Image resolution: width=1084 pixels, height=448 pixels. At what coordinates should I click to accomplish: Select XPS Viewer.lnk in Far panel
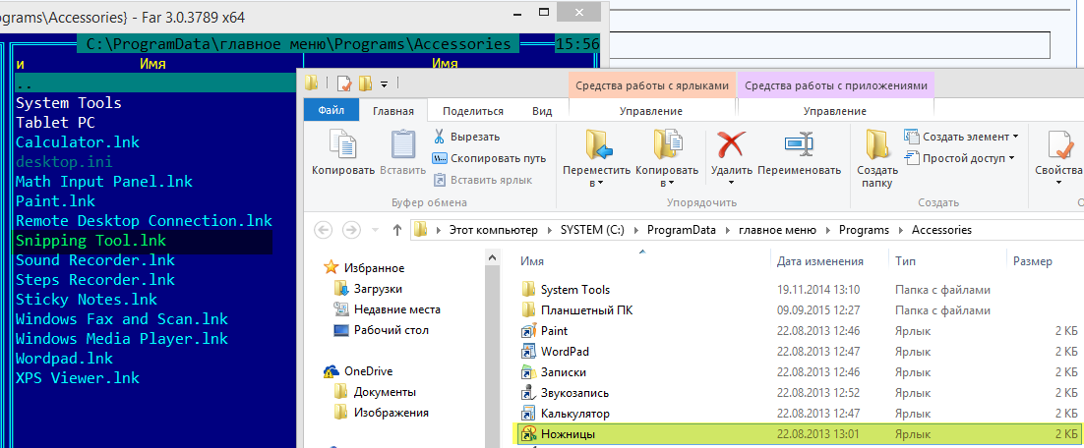pos(78,378)
